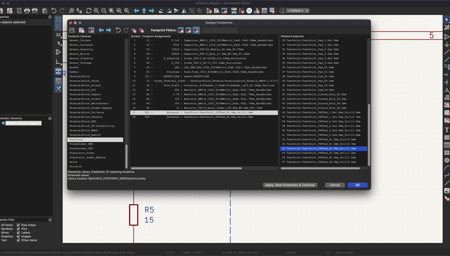Click Apply, Save Schematic & Continue
The image size is (450, 256).
coord(290,185)
